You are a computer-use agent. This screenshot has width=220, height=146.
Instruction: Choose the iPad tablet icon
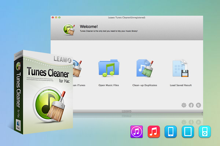click(188, 132)
